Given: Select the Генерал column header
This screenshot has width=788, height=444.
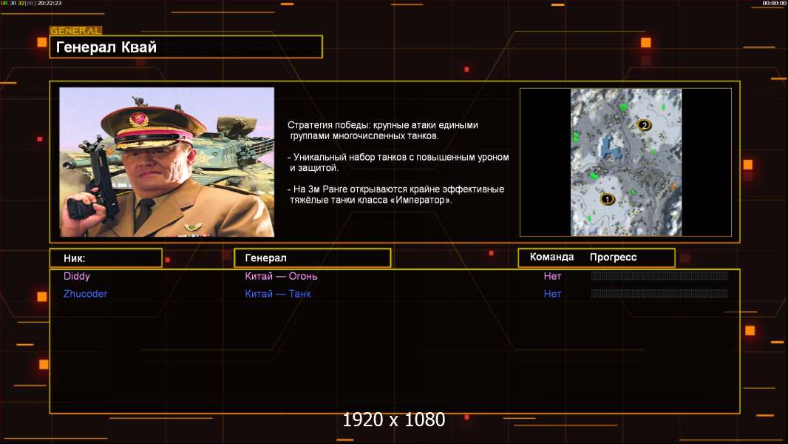Looking at the screenshot, I should (312, 258).
